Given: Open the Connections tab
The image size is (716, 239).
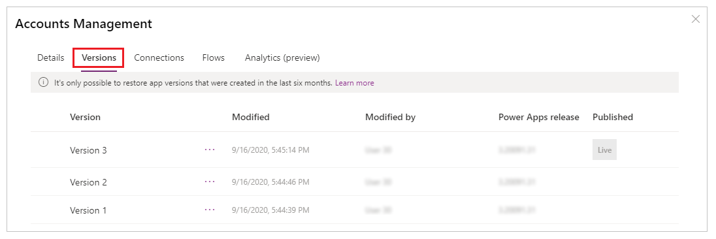Looking at the screenshot, I should pos(159,58).
